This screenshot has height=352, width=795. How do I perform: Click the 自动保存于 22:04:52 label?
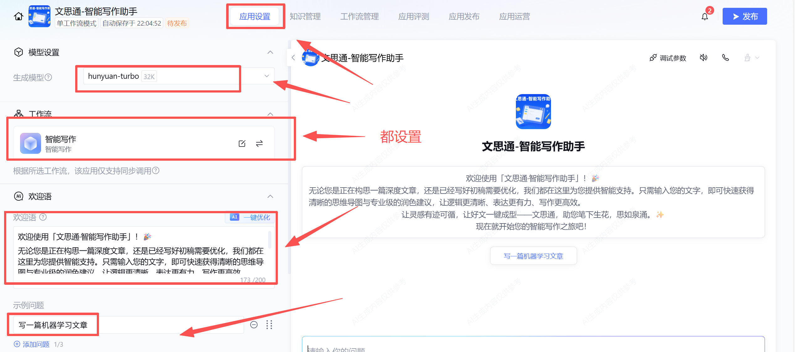pos(132,23)
